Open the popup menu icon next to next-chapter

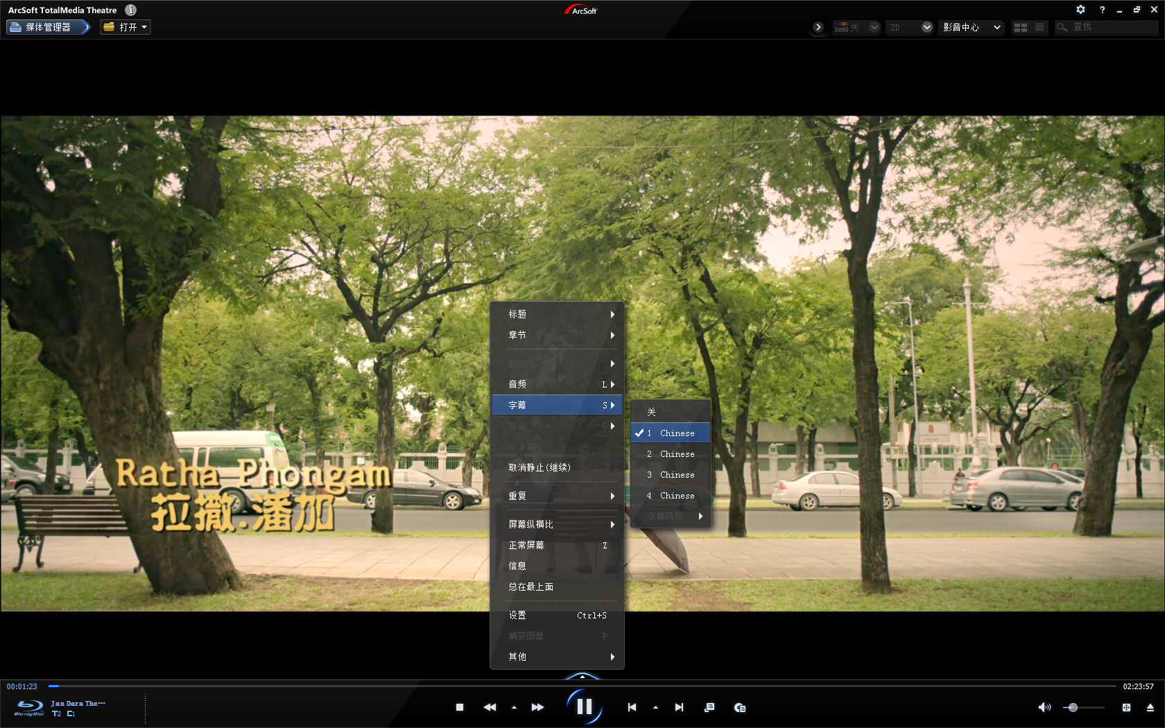(x=709, y=707)
